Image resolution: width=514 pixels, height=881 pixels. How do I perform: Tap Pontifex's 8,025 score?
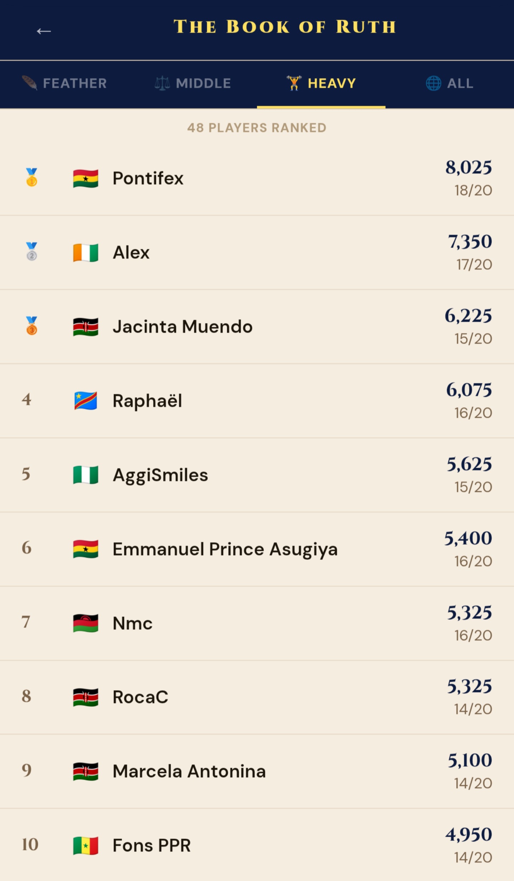468,167
